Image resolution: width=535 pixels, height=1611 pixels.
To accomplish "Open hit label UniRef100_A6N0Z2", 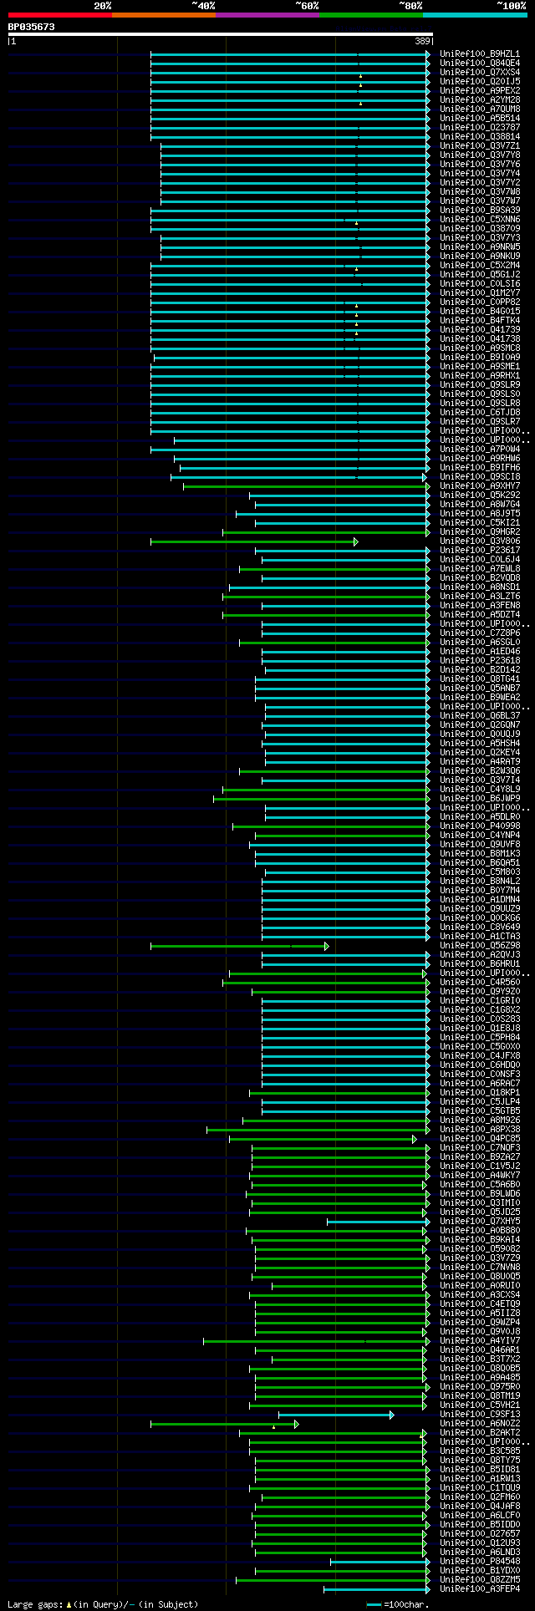I will (x=480, y=1424).
